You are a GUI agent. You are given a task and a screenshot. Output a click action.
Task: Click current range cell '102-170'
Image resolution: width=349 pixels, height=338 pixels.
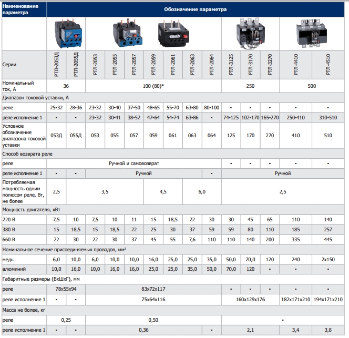tap(250, 118)
